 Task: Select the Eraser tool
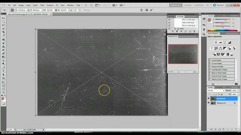click(3, 53)
